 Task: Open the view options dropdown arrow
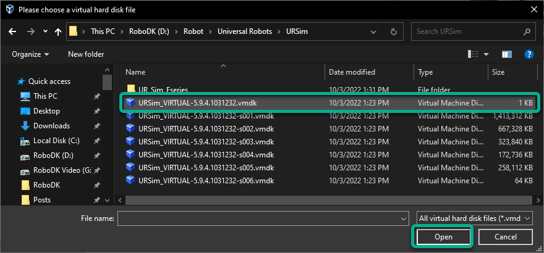tap(486, 54)
